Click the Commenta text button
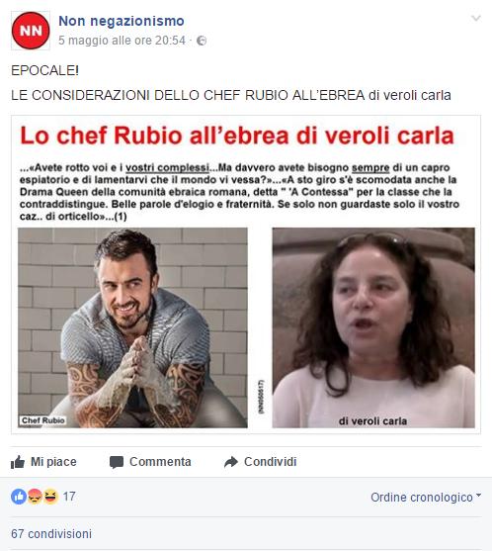The image size is (492, 551). [x=160, y=461]
